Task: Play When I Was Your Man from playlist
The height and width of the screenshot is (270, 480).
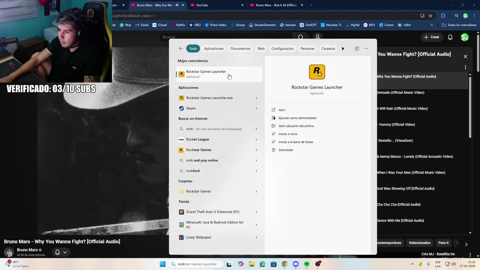Action: pos(411,172)
